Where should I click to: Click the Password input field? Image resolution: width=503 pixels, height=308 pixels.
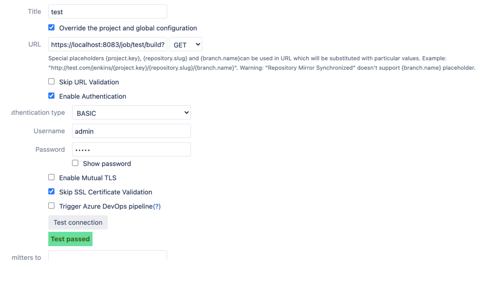pyautogui.click(x=131, y=150)
